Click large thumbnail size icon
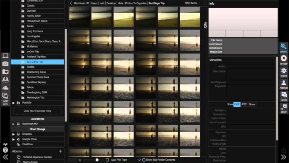Viewport: 289px width, 163px height. [107, 160]
